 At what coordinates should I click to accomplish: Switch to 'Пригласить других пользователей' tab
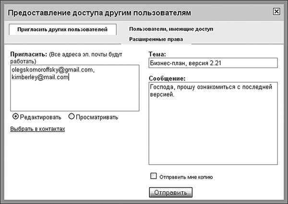63,29
